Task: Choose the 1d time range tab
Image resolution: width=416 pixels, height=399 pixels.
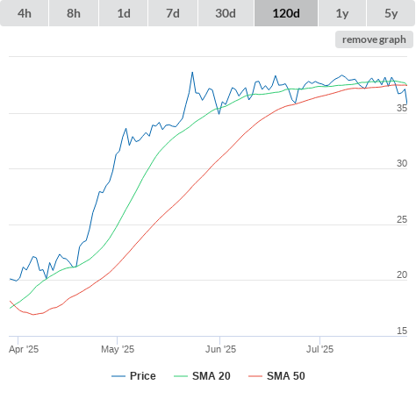Action: [124, 13]
